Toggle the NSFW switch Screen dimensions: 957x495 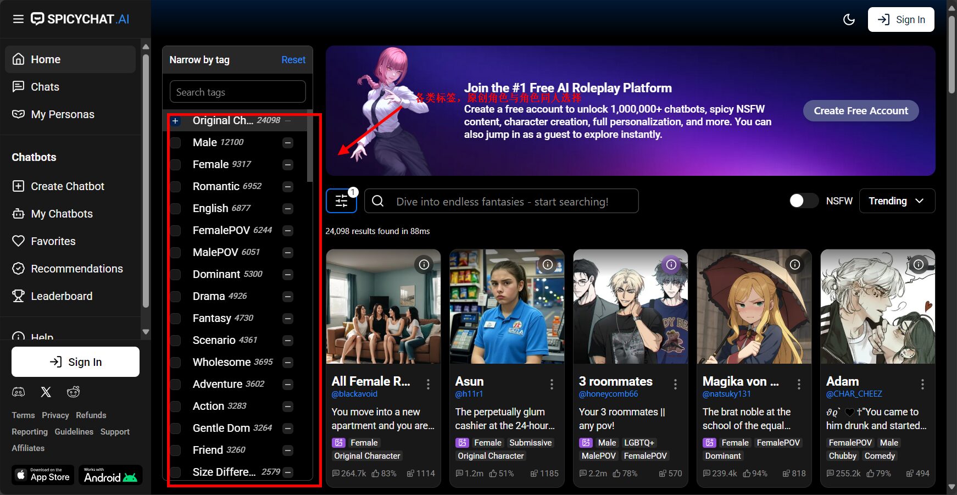point(803,201)
